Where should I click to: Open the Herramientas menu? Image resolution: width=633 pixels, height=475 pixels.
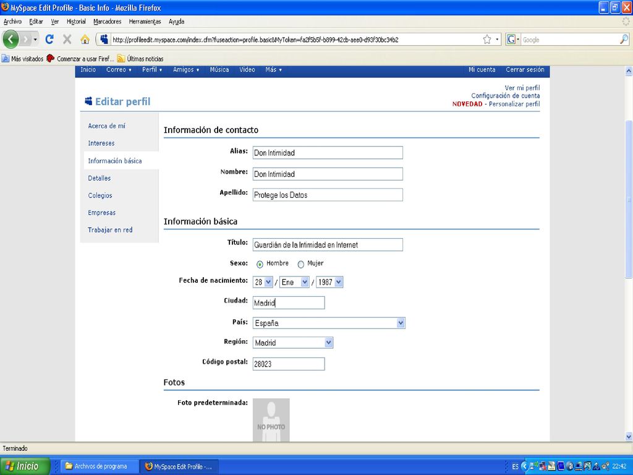pos(145,22)
